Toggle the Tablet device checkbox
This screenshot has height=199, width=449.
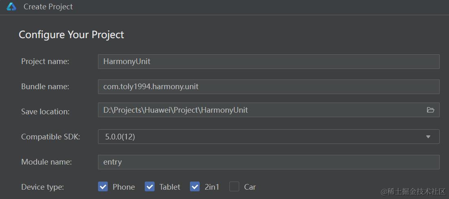click(150, 187)
